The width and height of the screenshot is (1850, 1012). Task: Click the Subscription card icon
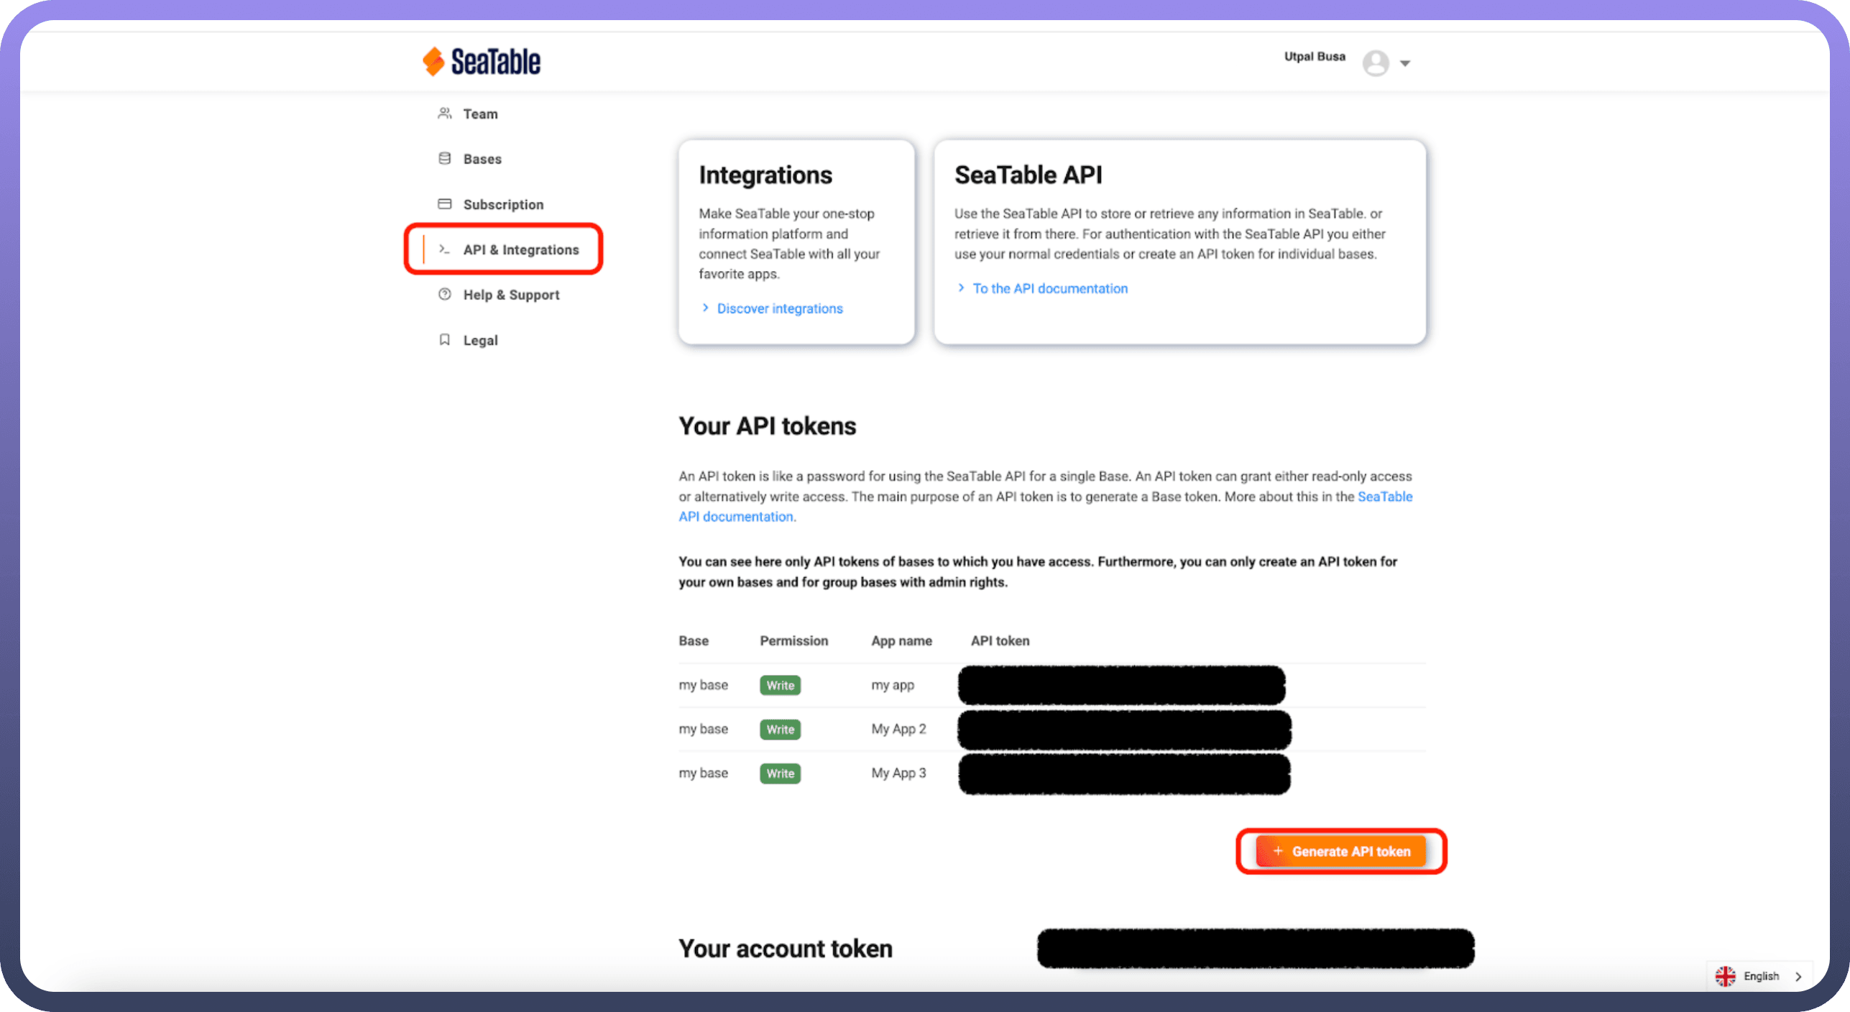click(444, 204)
